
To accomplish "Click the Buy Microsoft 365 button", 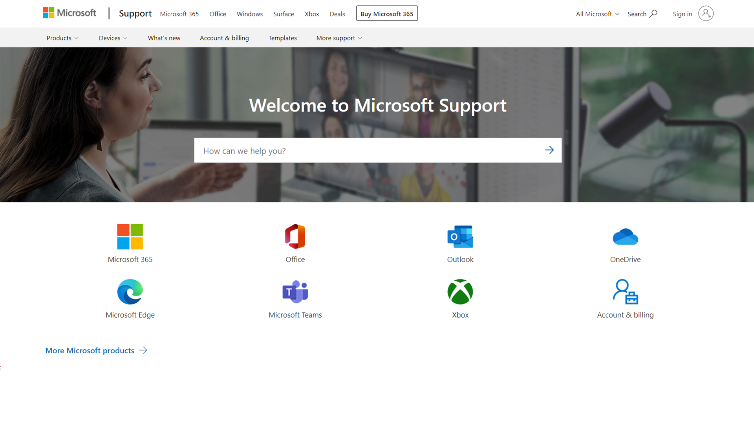I will click(386, 14).
